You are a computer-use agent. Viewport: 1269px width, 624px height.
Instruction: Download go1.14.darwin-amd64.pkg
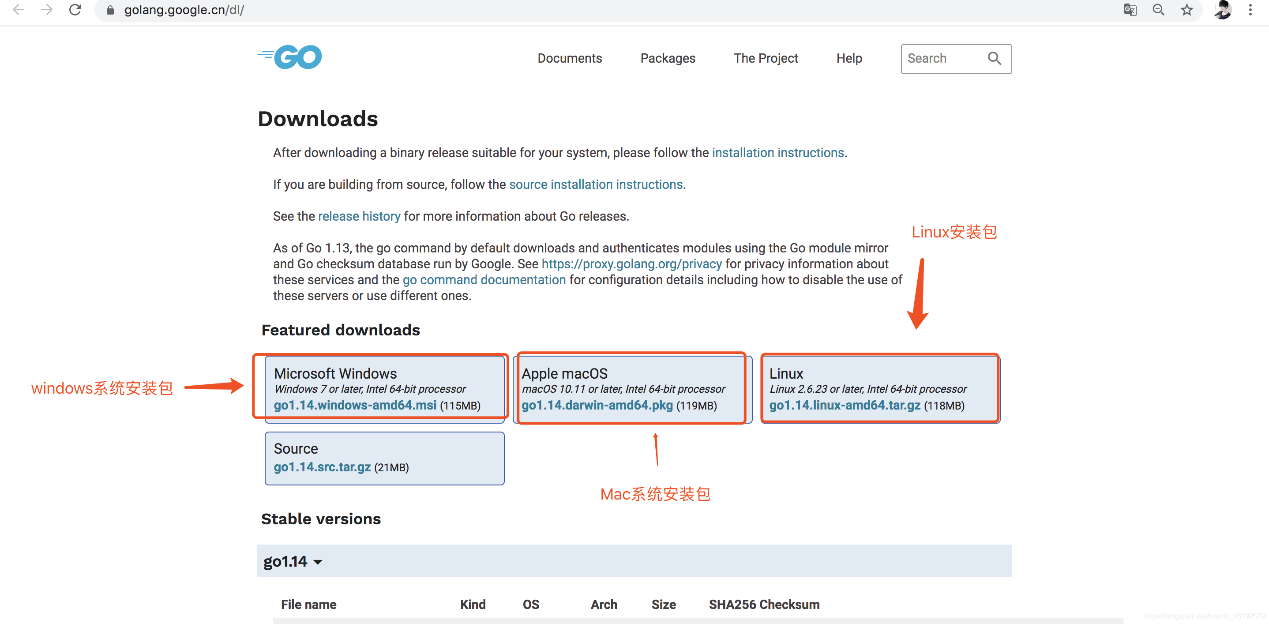[597, 405]
